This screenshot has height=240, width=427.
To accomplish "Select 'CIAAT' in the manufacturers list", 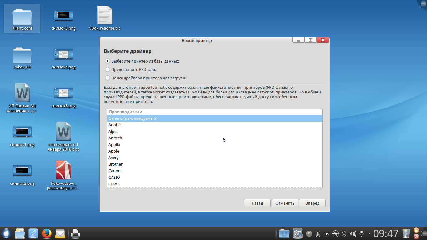I will coord(214,184).
